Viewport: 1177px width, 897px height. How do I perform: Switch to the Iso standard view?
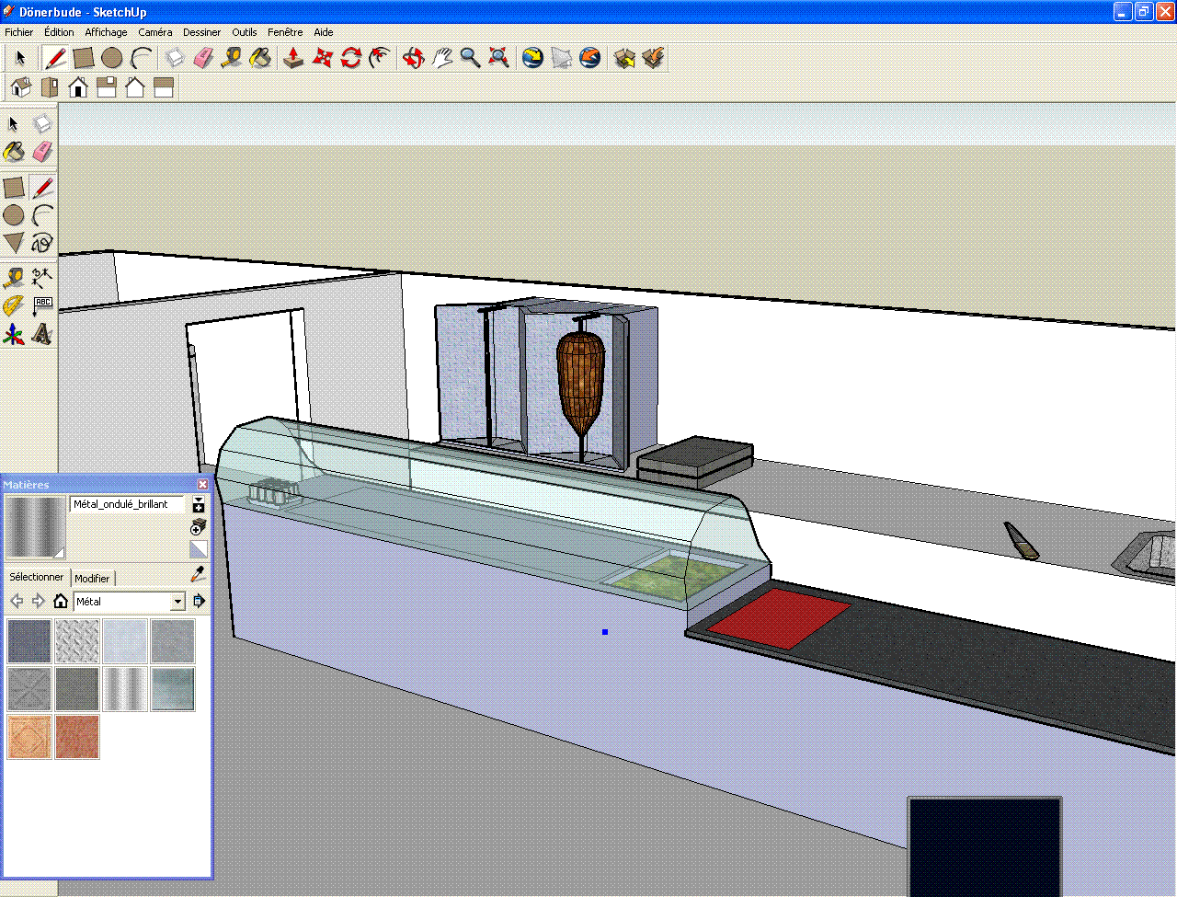click(20, 87)
